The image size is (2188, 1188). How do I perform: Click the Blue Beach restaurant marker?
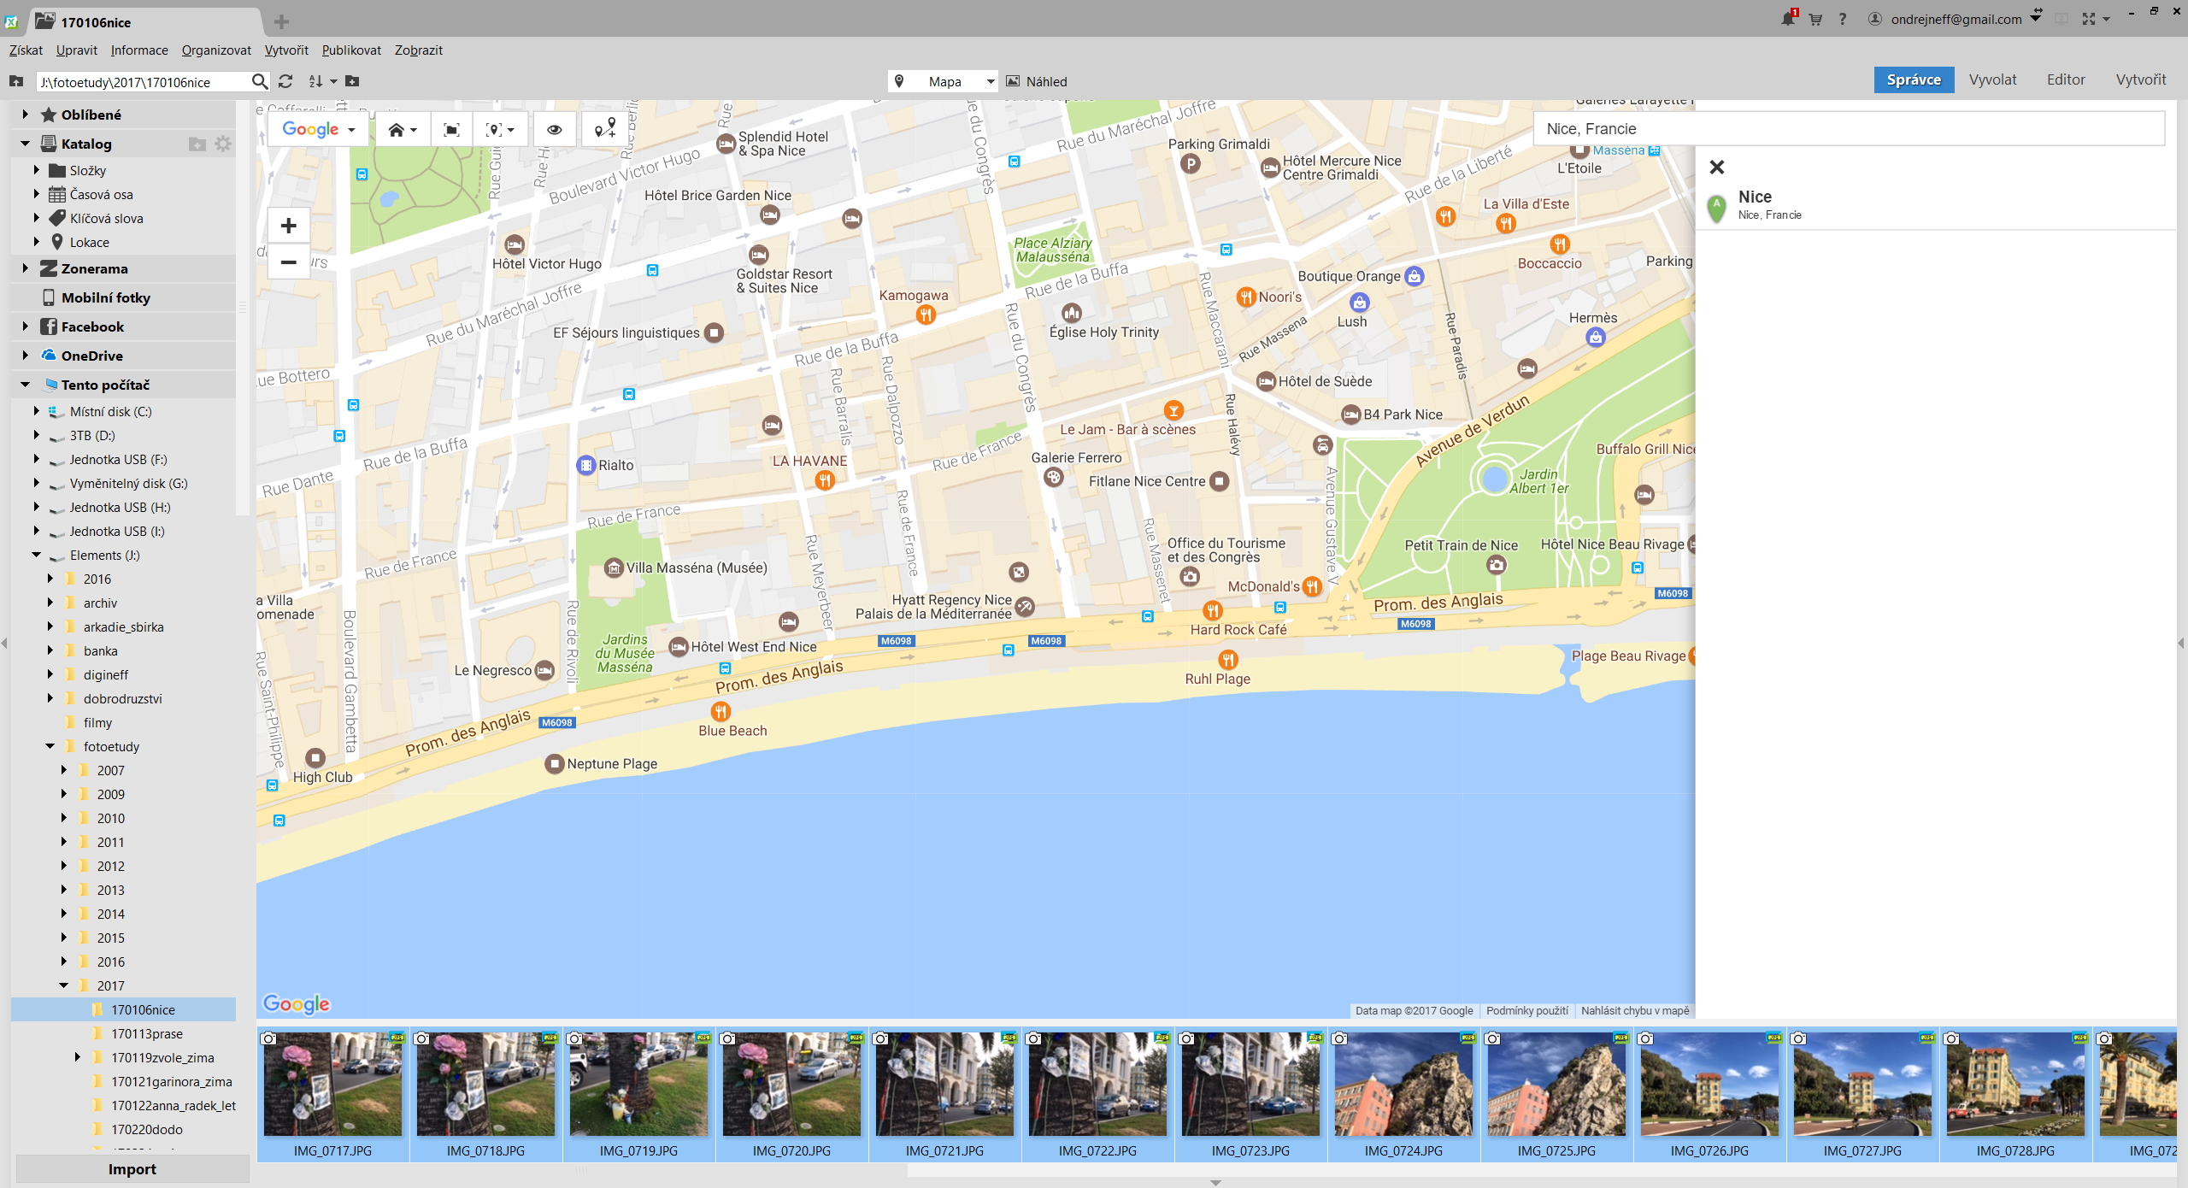pyautogui.click(x=721, y=711)
